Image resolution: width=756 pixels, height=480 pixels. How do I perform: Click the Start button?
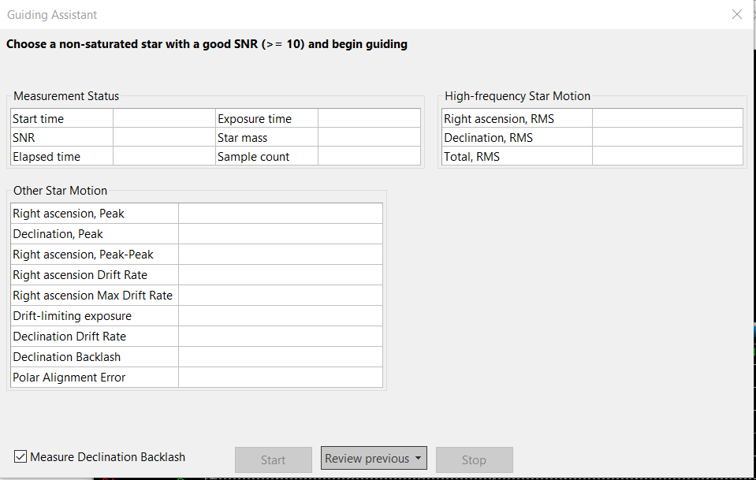274,460
